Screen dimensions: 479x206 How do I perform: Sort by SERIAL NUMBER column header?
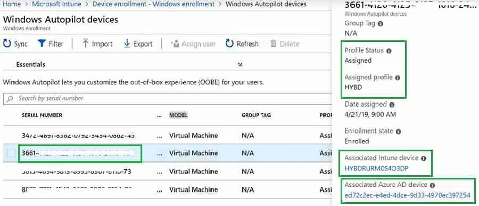tap(42, 115)
